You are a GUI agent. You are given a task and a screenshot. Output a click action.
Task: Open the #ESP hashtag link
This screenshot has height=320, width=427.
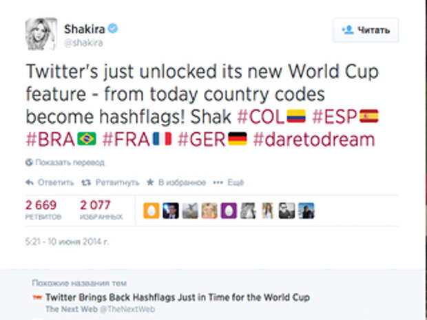[x=335, y=117]
